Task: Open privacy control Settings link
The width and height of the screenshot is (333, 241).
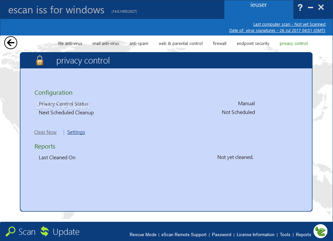Action: point(76,132)
